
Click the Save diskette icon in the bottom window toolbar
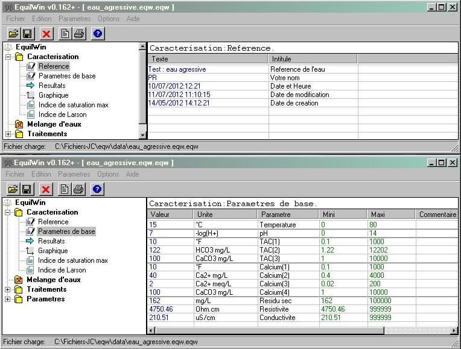click(x=27, y=189)
